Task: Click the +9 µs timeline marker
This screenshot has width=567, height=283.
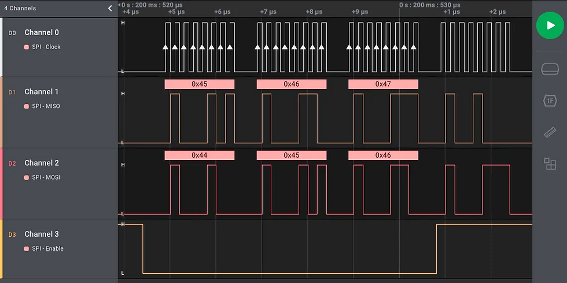Action: click(360, 12)
